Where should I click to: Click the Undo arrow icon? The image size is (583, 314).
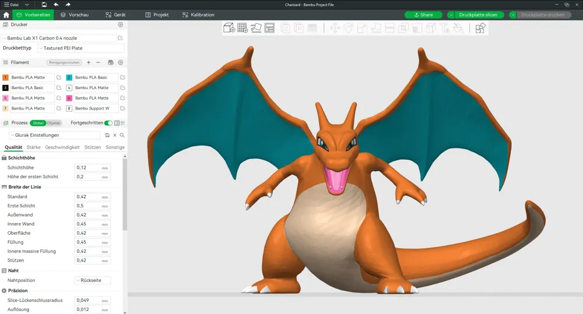pos(56,5)
